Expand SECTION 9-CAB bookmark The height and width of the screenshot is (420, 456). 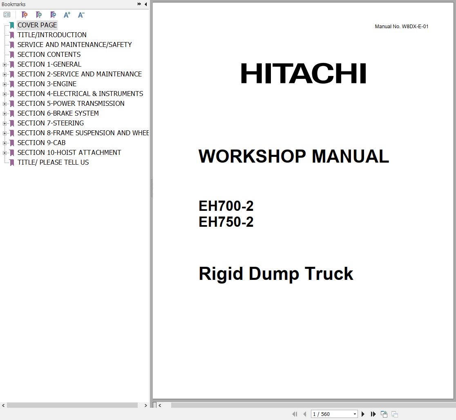point(4,143)
